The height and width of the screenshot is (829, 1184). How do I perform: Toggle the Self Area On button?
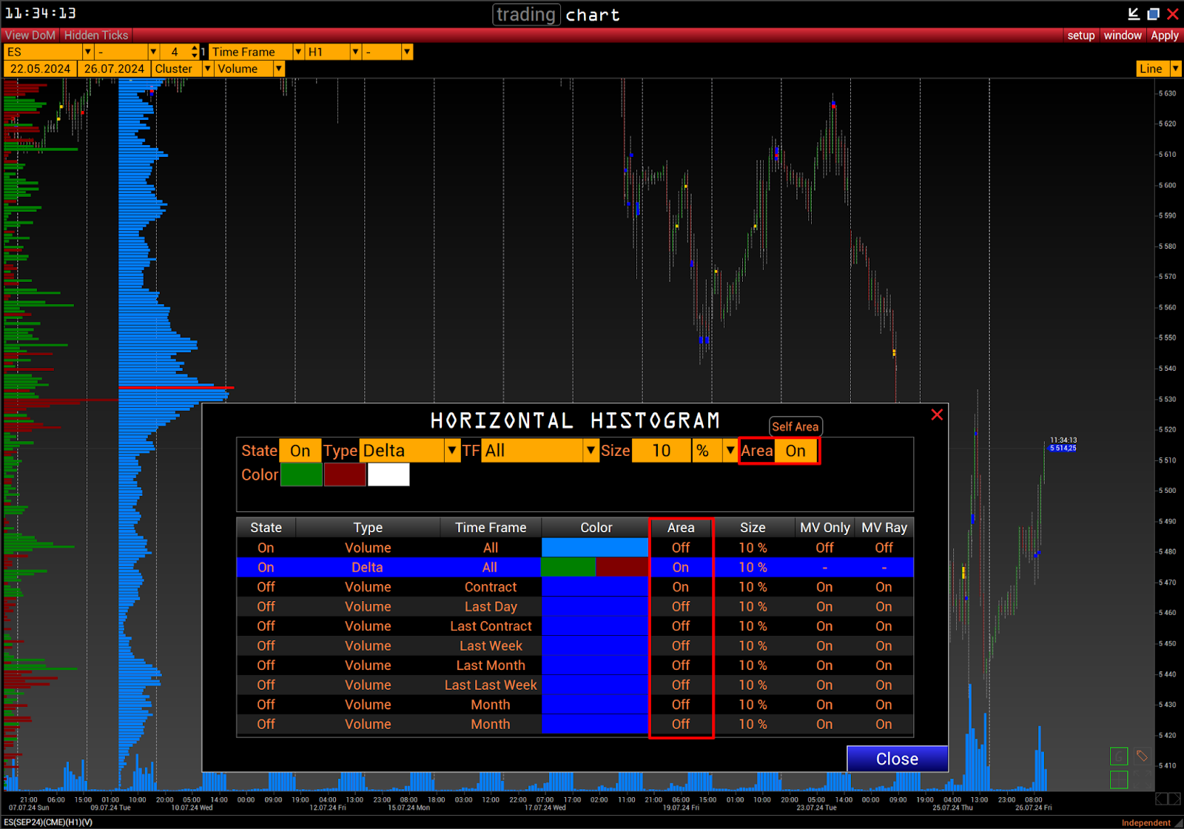click(795, 451)
